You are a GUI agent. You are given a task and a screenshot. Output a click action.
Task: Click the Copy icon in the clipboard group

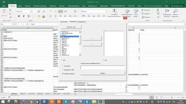(10, 14)
